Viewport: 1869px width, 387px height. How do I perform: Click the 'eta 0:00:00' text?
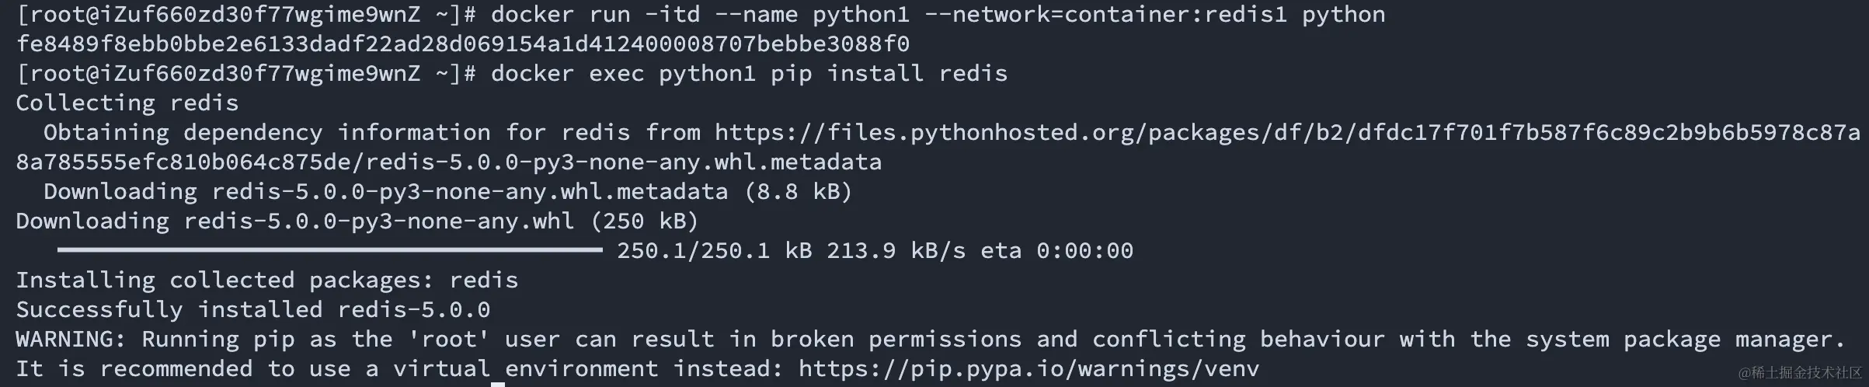1056,251
